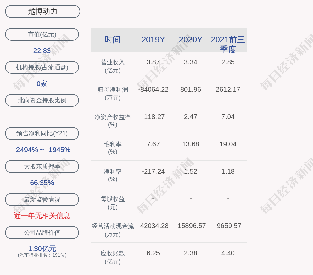This screenshot has height=275, width=313.
Task: Click the 汽车行业排名：191位 note
Action: click(x=42, y=255)
